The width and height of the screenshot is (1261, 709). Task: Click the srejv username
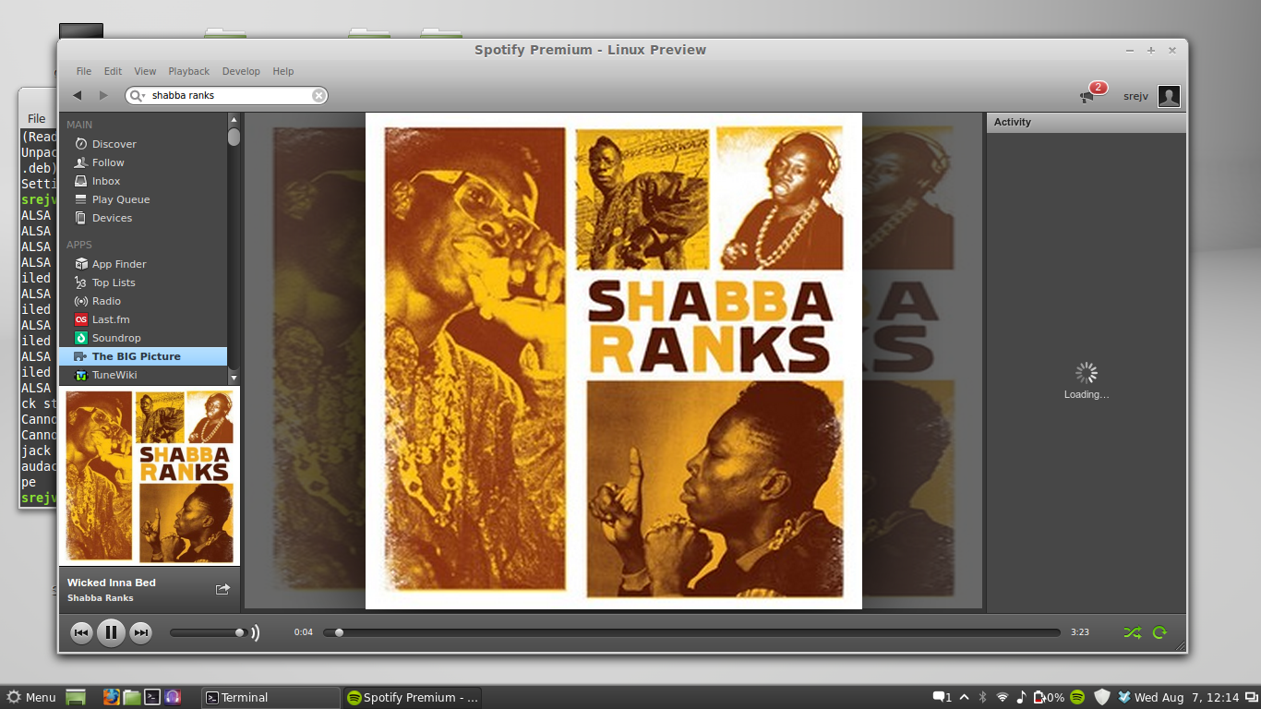click(1135, 95)
